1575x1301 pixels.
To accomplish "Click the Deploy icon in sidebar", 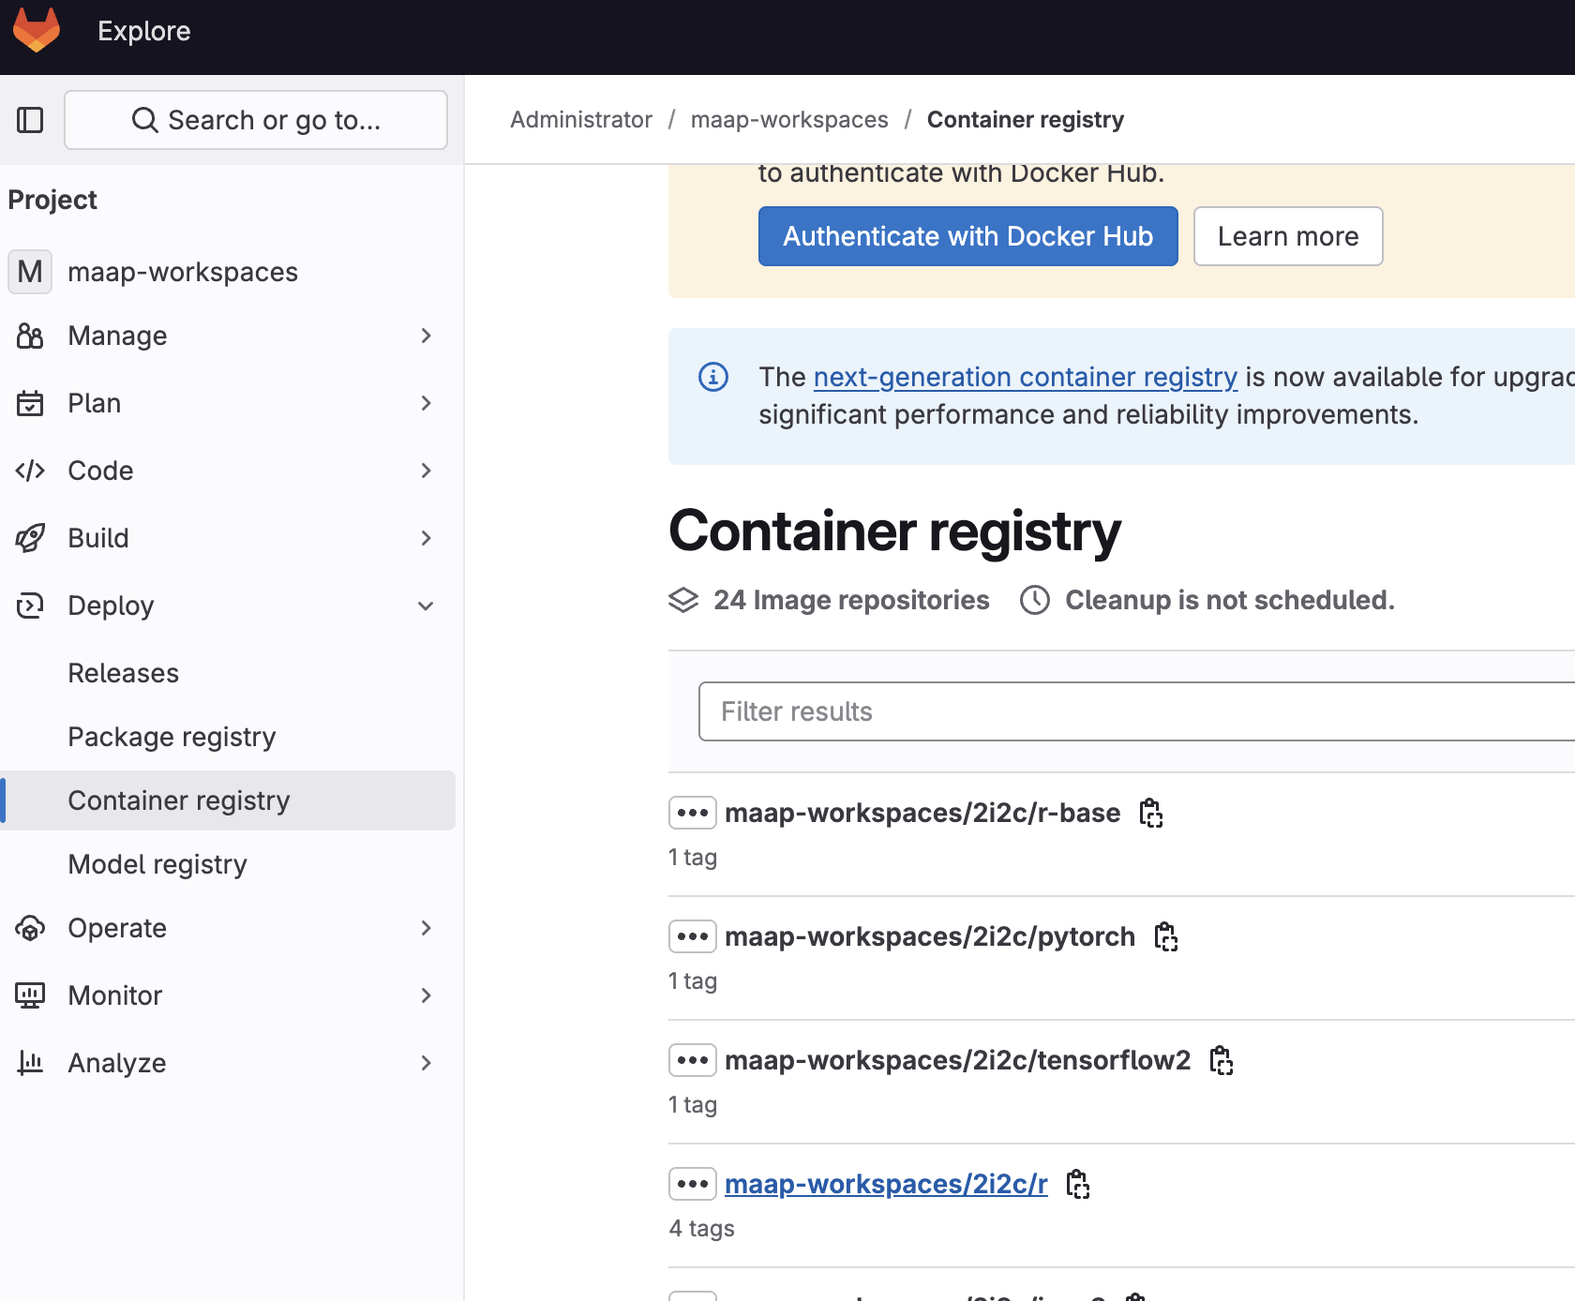I will (30, 606).
